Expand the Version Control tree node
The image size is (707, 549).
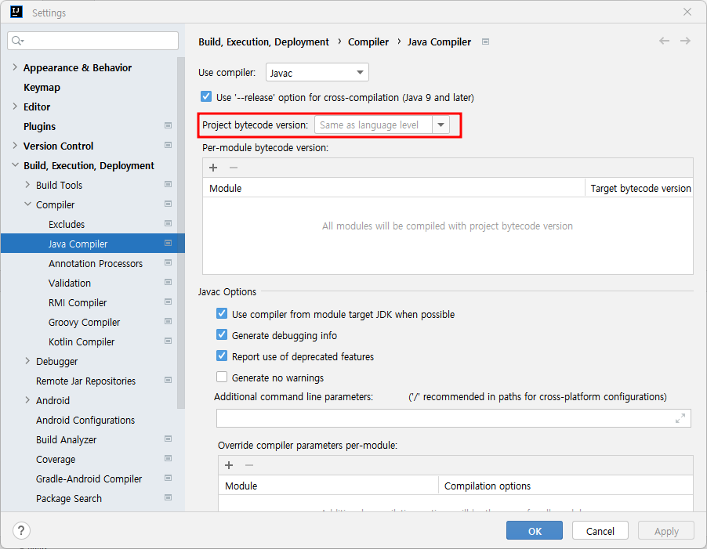(15, 146)
